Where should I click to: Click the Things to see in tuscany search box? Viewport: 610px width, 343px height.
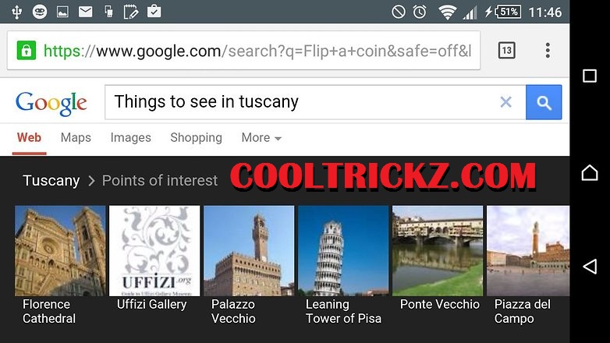pyautogui.click(x=302, y=102)
